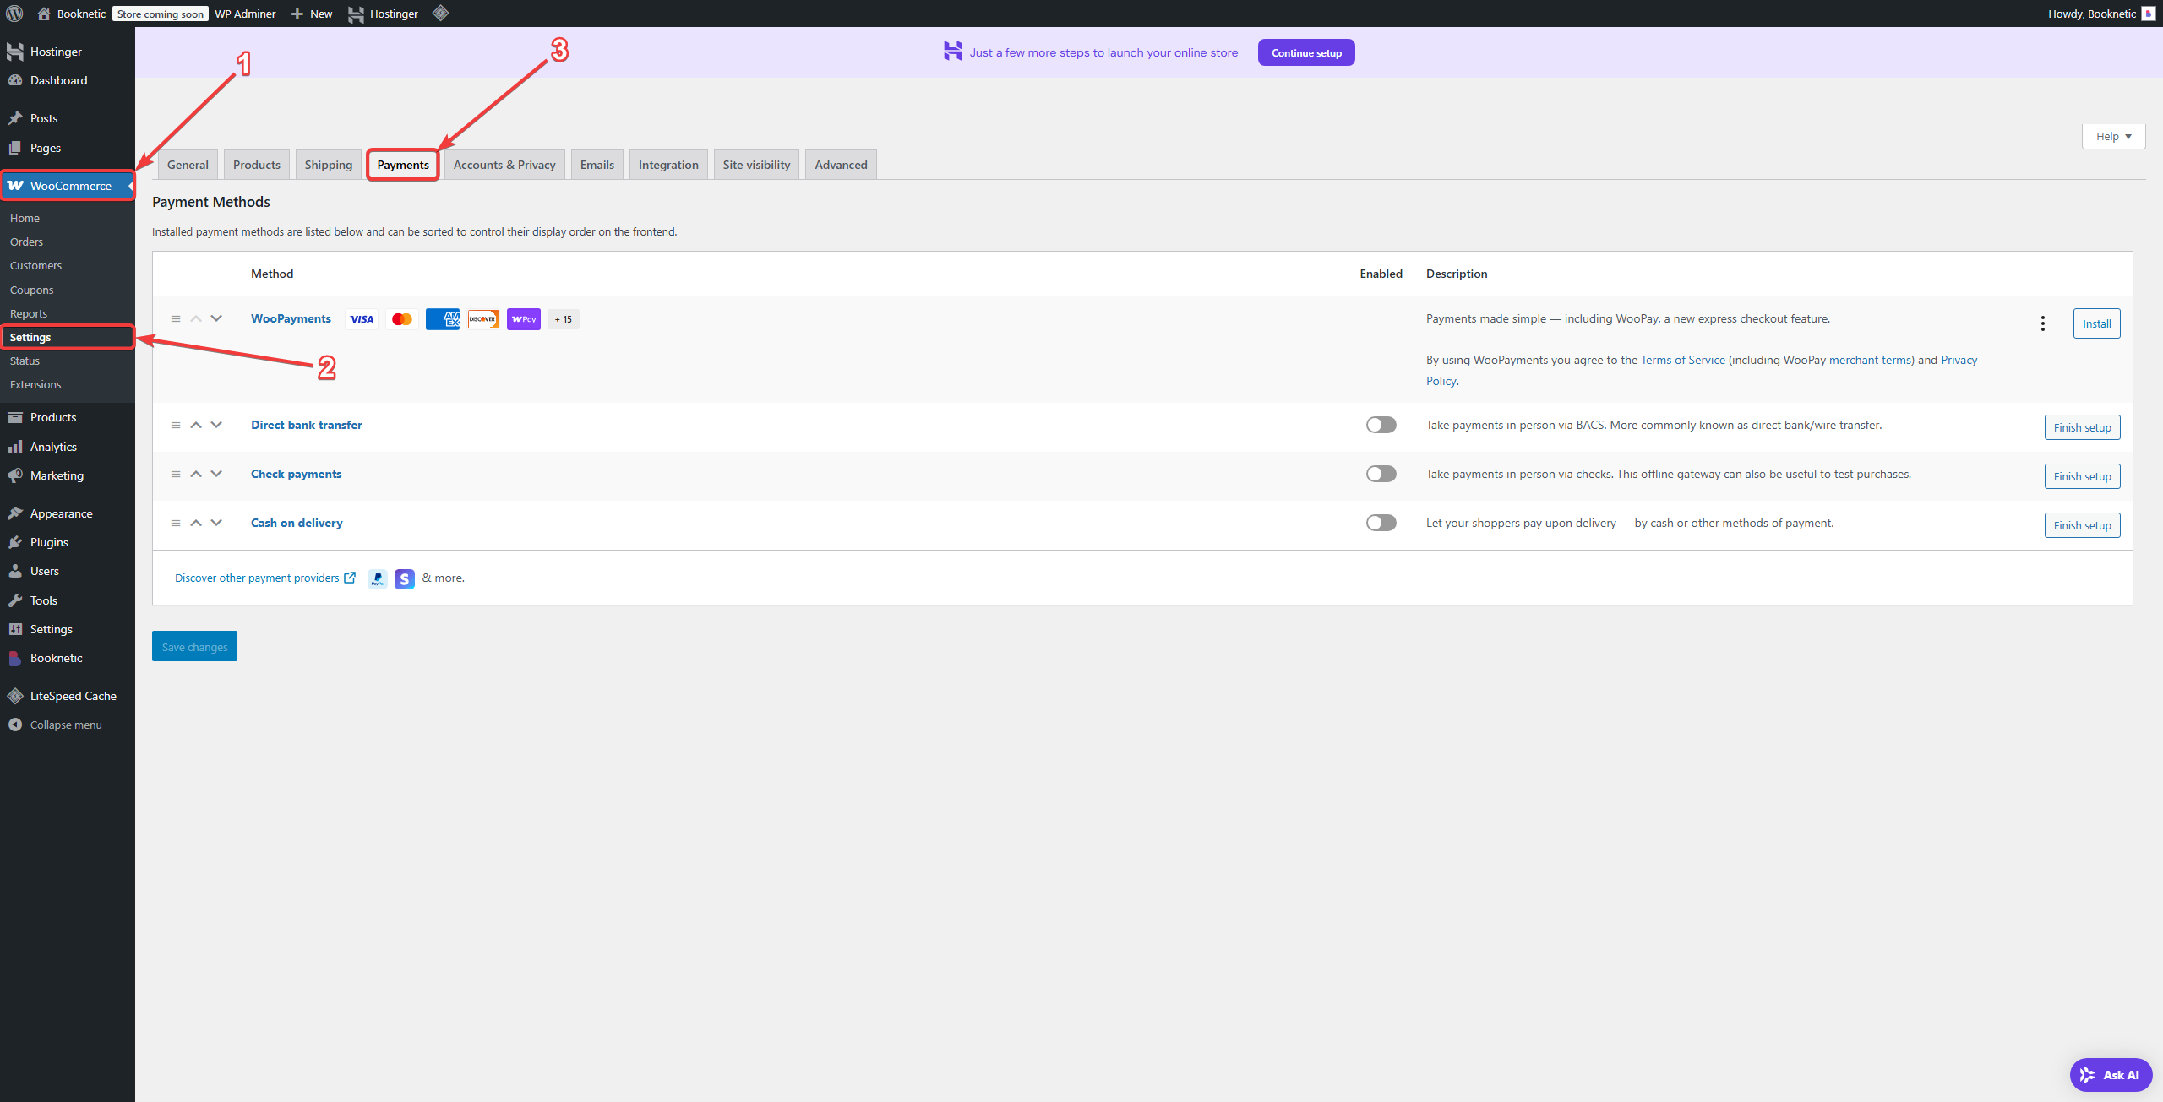Viewport: 2163px width, 1102px height.
Task: Click the Store coming soon badge
Action: 161,14
